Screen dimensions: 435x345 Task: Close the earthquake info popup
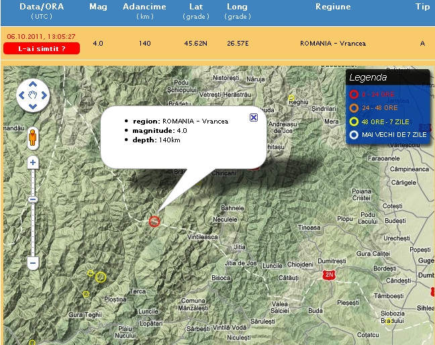point(254,117)
